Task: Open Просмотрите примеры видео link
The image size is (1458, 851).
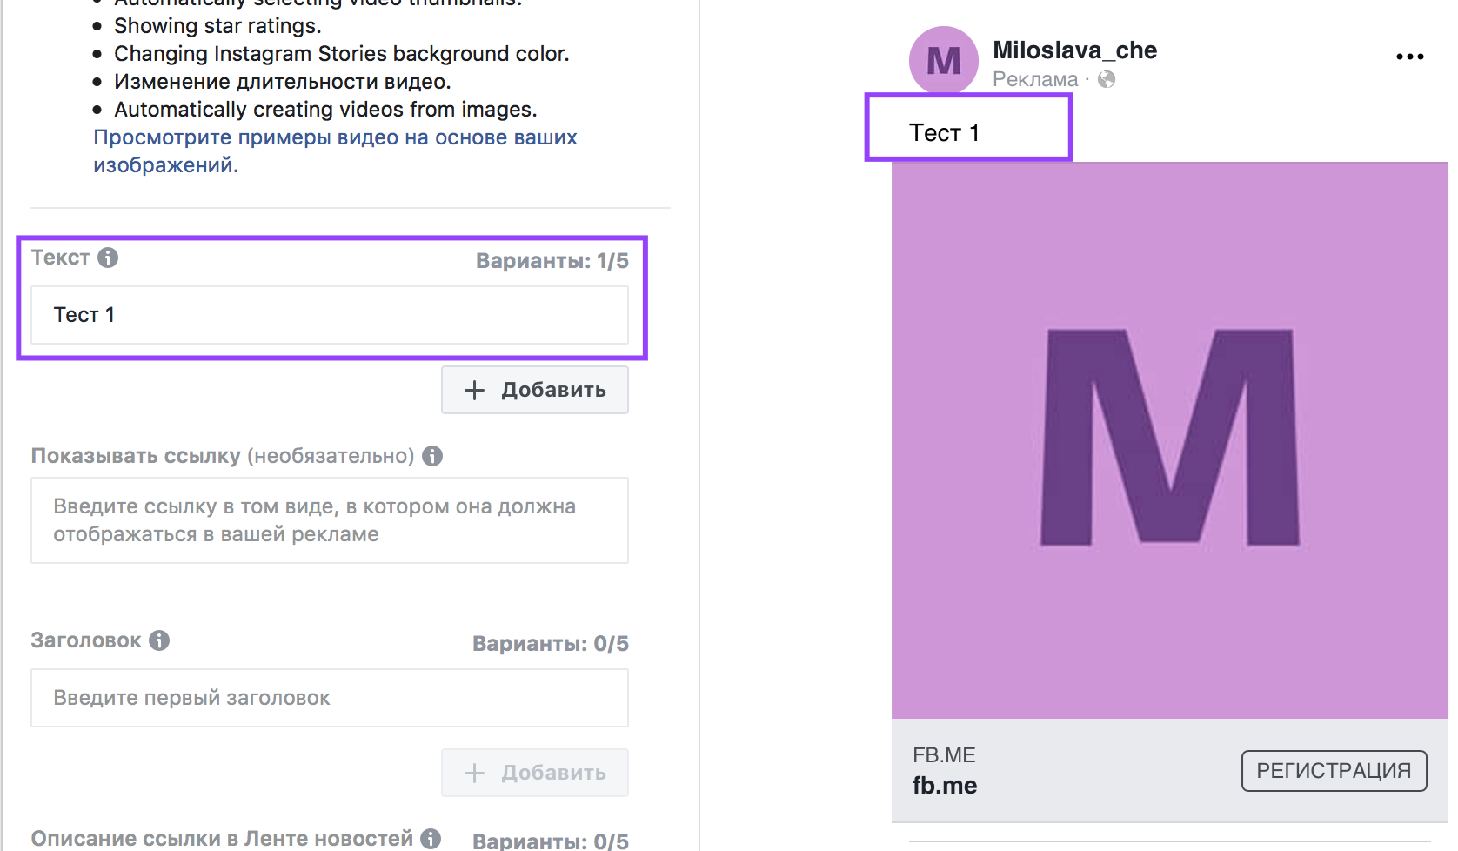Action: coord(335,151)
